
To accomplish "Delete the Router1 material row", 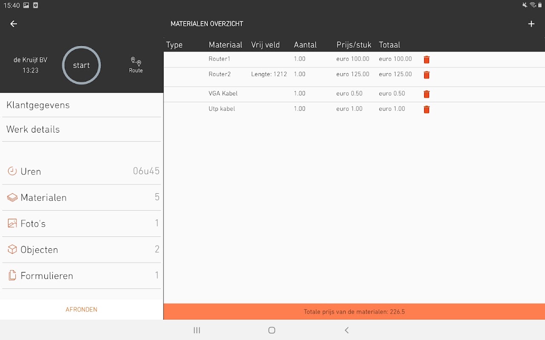I will tap(427, 59).
